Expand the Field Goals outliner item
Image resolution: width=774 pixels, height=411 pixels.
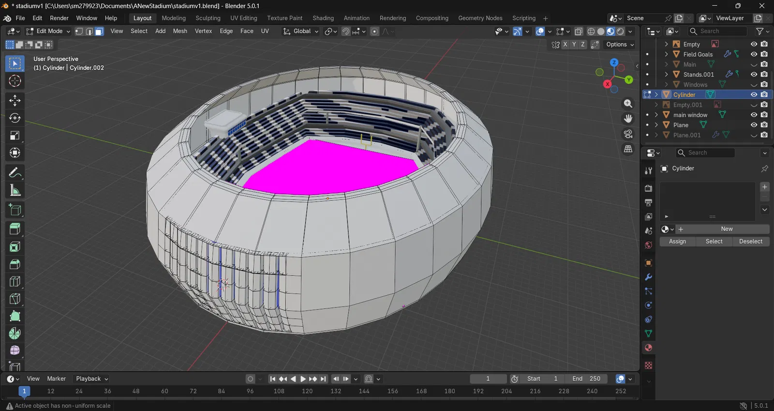pos(667,54)
